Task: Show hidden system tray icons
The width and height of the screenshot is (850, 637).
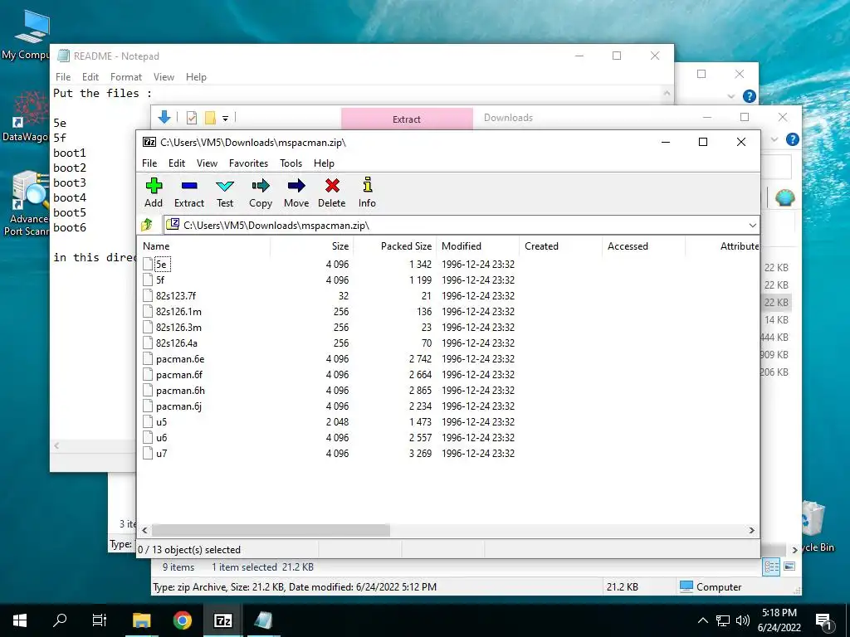Action: click(702, 620)
